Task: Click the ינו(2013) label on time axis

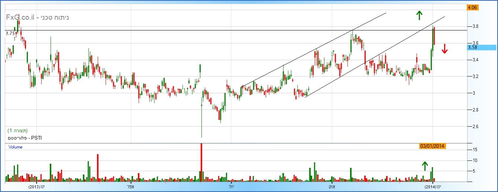Action: tap(36, 186)
